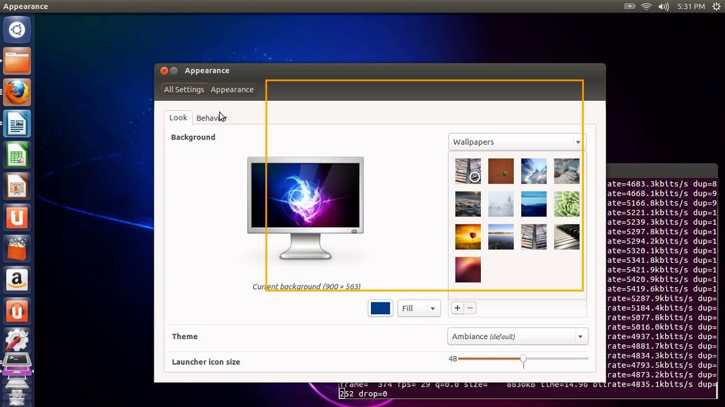Select boardwalk wallpaper with clock badge
725x407 pixels.
tap(468, 171)
